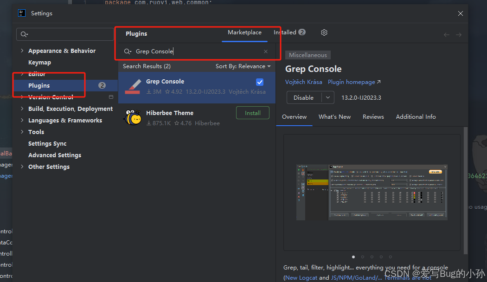Open the What's New tab
Screen dimensions: 487x282
334,117
